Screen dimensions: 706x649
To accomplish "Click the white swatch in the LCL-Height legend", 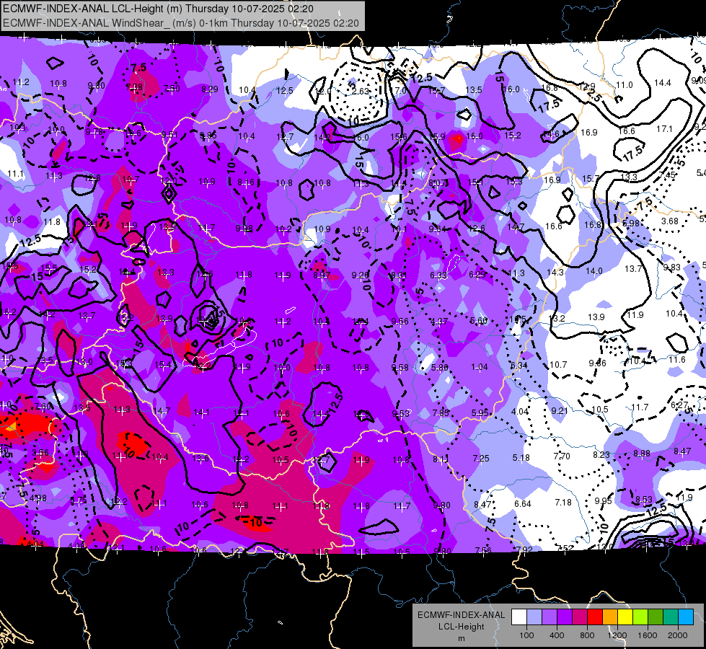I will (x=519, y=617).
